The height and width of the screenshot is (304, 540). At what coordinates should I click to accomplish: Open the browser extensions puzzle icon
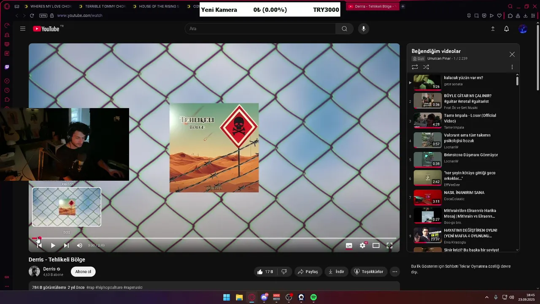pos(510,16)
